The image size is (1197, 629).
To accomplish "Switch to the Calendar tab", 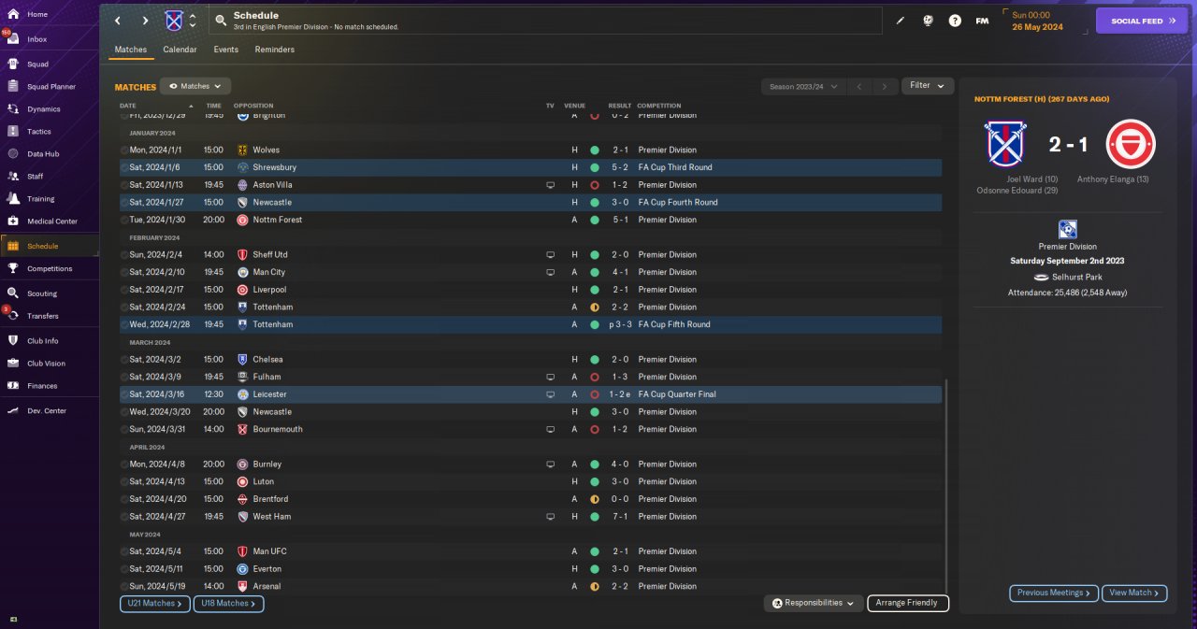I will pos(180,50).
